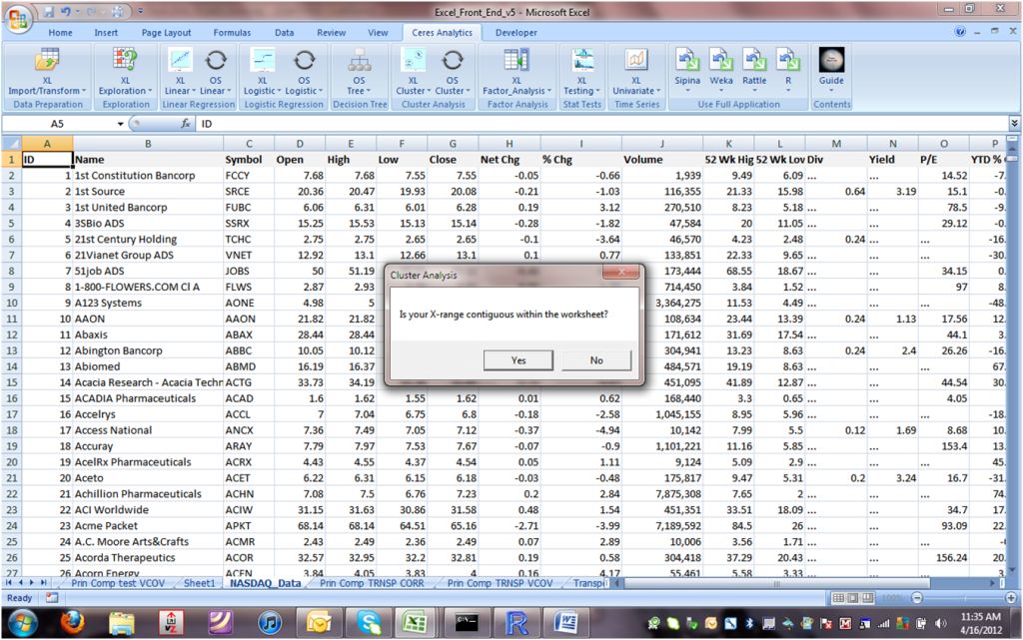Open XL Exploration tool
This screenshot has width=1023, height=640.
point(125,72)
